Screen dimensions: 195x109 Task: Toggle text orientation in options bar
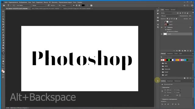pos(14,5)
